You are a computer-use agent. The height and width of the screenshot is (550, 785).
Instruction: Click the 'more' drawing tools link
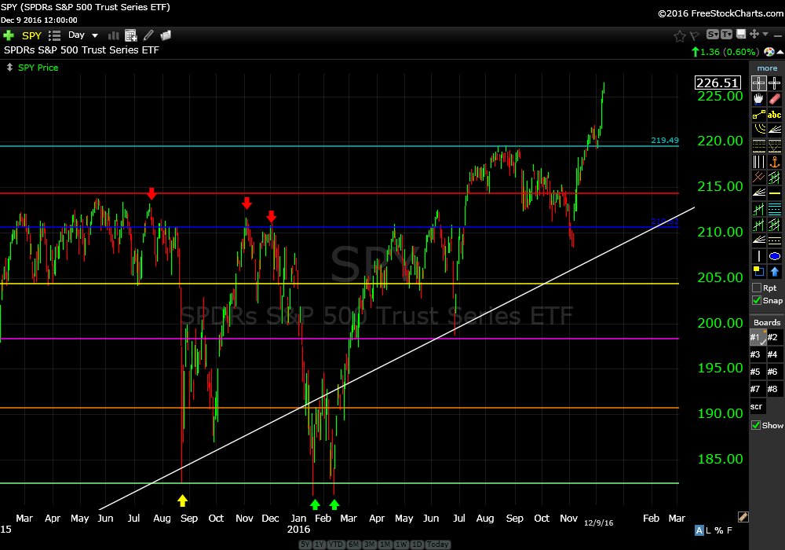[x=767, y=68]
